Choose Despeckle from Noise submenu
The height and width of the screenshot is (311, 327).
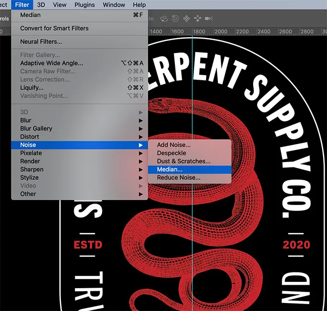pyautogui.click(x=171, y=153)
